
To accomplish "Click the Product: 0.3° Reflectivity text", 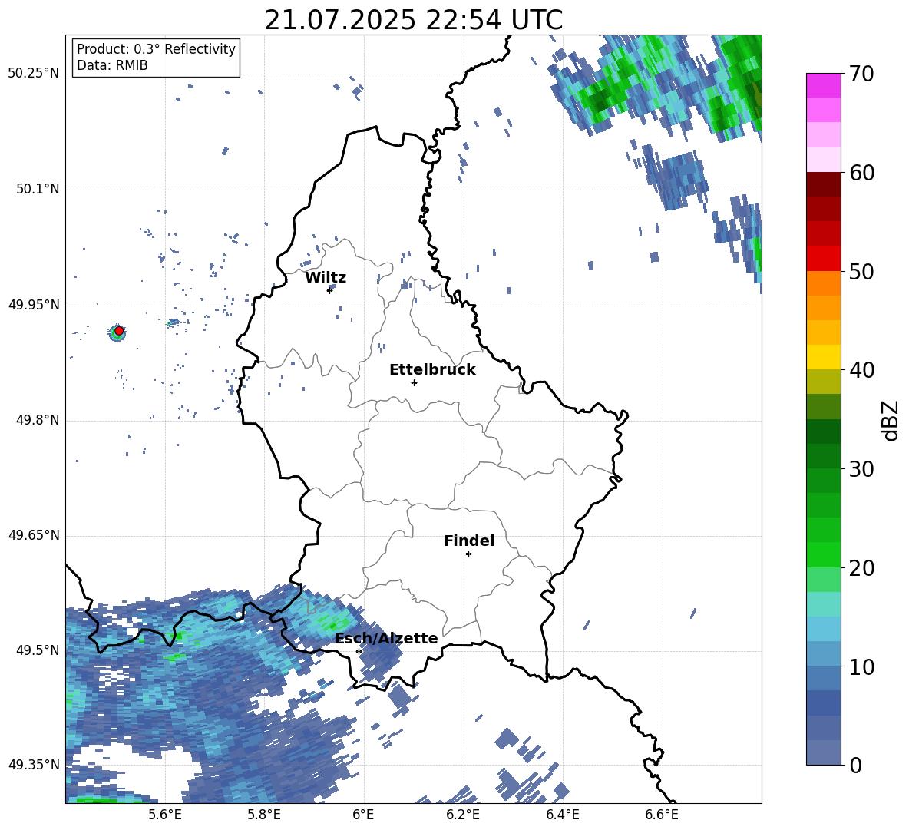I will pyautogui.click(x=156, y=48).
